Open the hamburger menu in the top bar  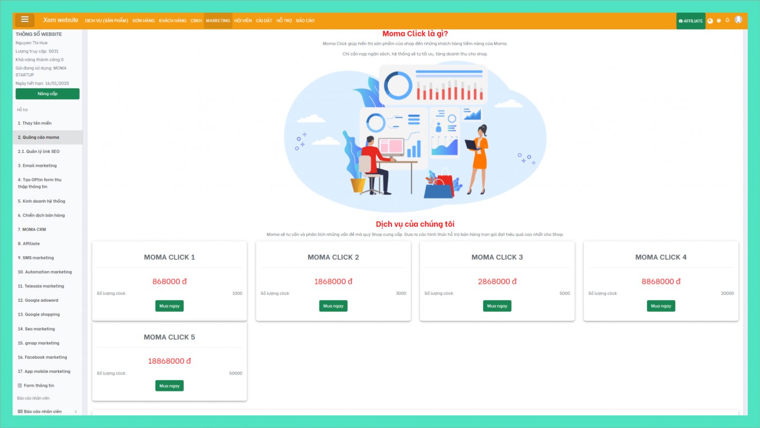[25, 20]
